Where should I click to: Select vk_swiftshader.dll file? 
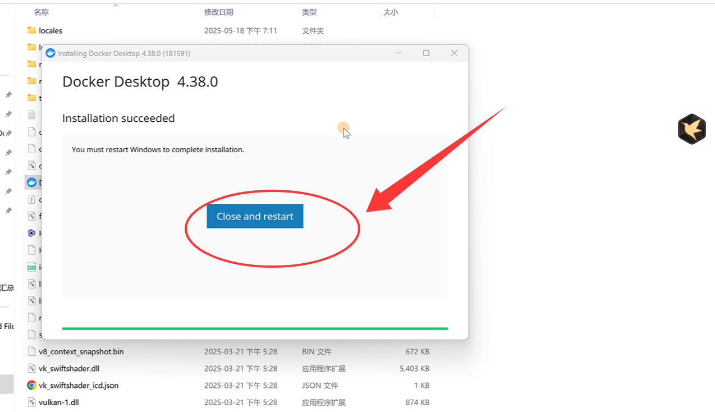pos(230,369)
